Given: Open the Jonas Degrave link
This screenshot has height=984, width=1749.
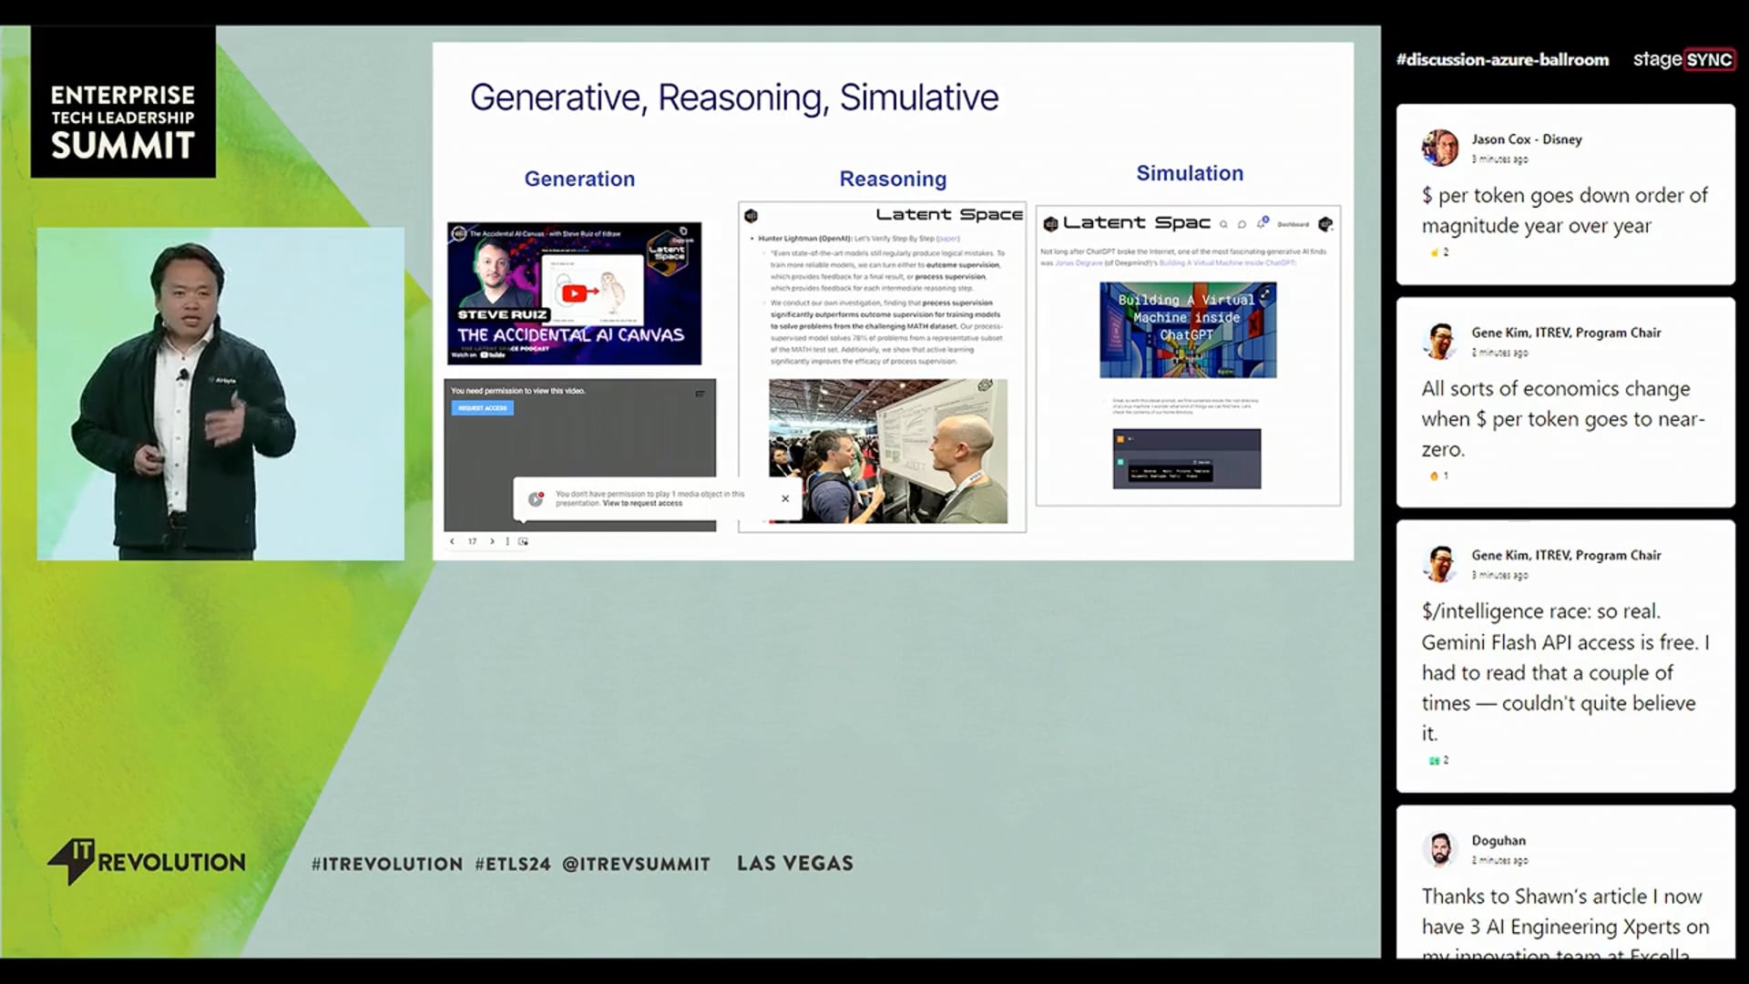Looking at the screenshot, I should coord(1079,262).
